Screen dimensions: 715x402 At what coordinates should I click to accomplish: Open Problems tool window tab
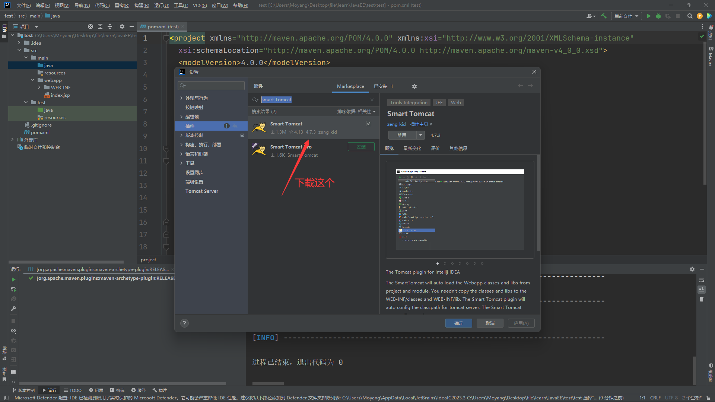pos(96,390)
